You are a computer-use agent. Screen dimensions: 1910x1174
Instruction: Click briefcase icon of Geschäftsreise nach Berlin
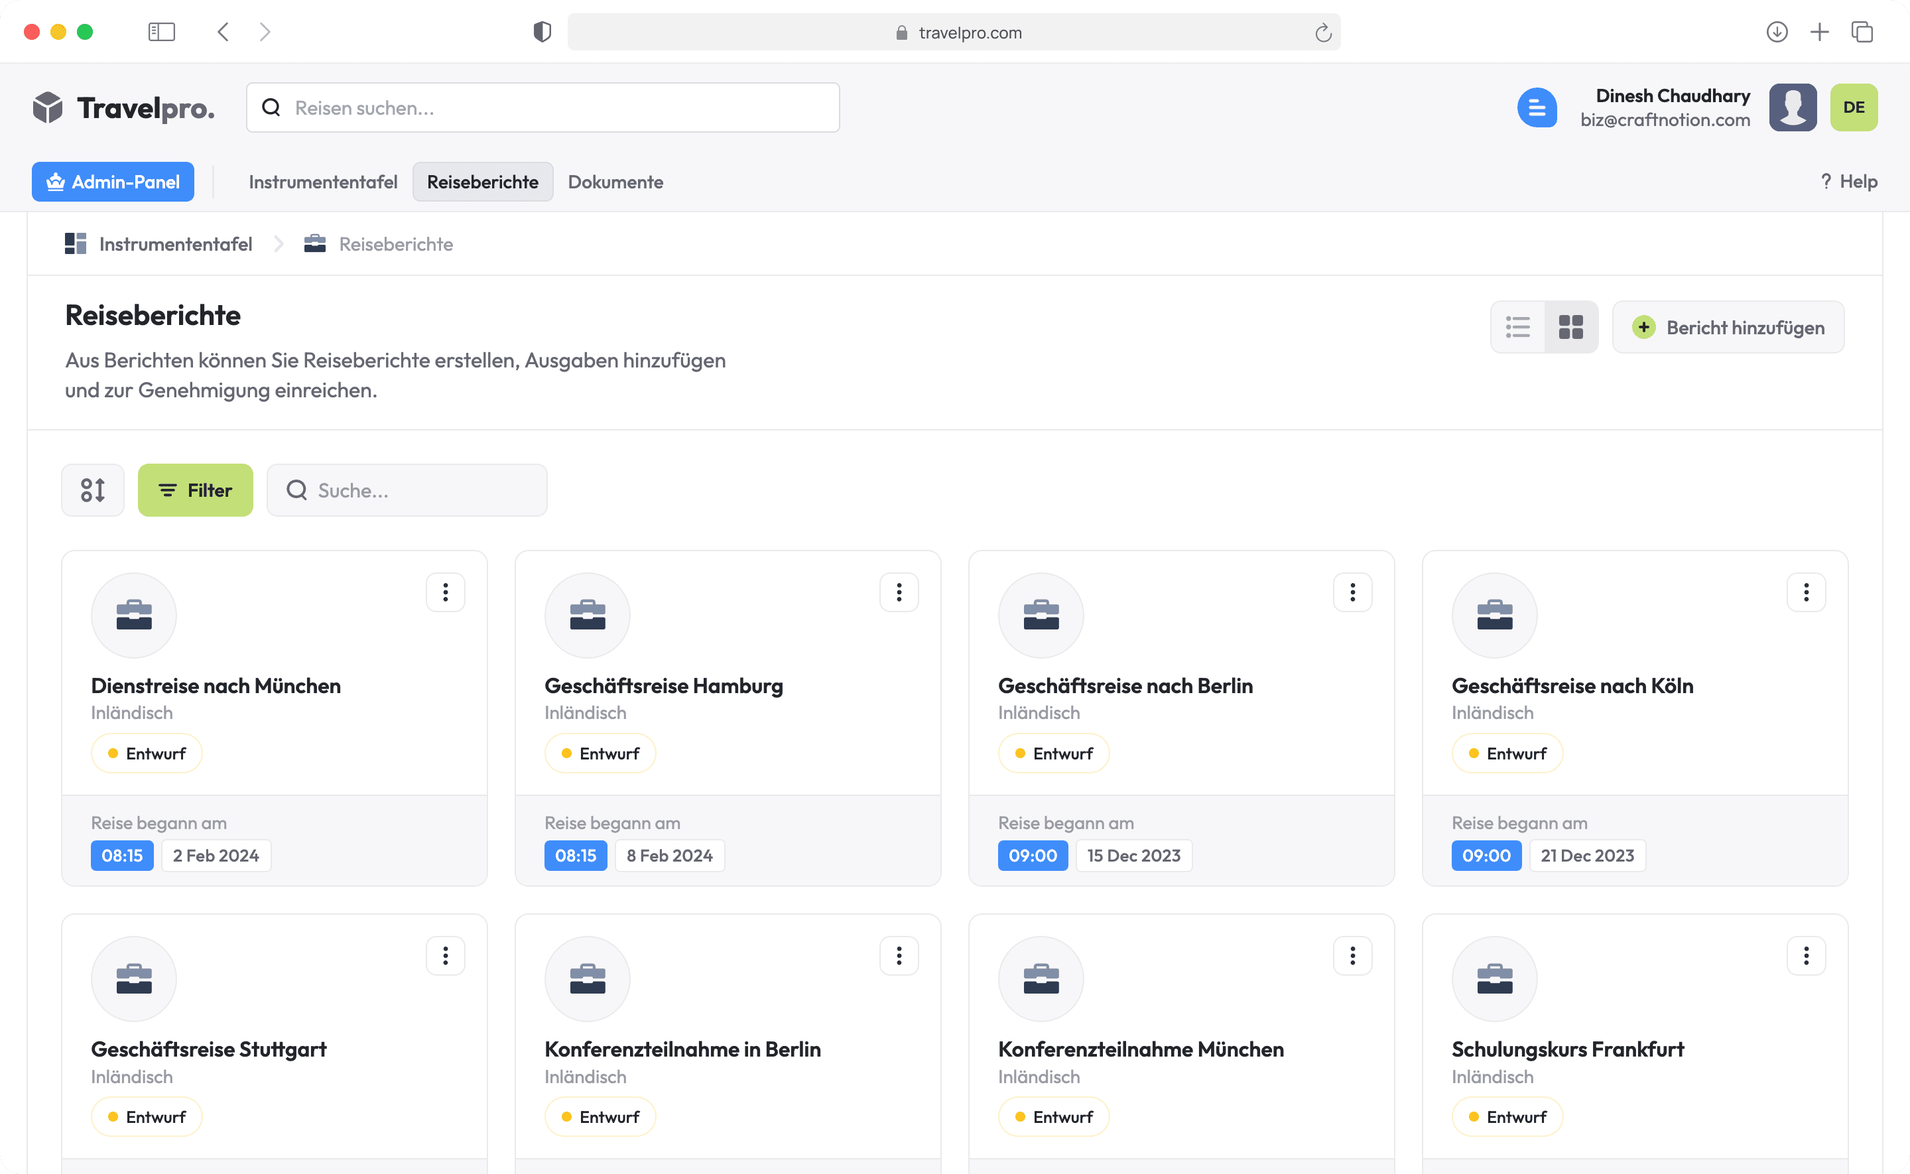[x=1041, y=615]
